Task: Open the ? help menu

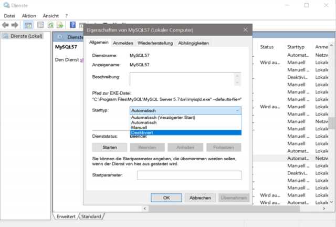Action: [67, 16]
